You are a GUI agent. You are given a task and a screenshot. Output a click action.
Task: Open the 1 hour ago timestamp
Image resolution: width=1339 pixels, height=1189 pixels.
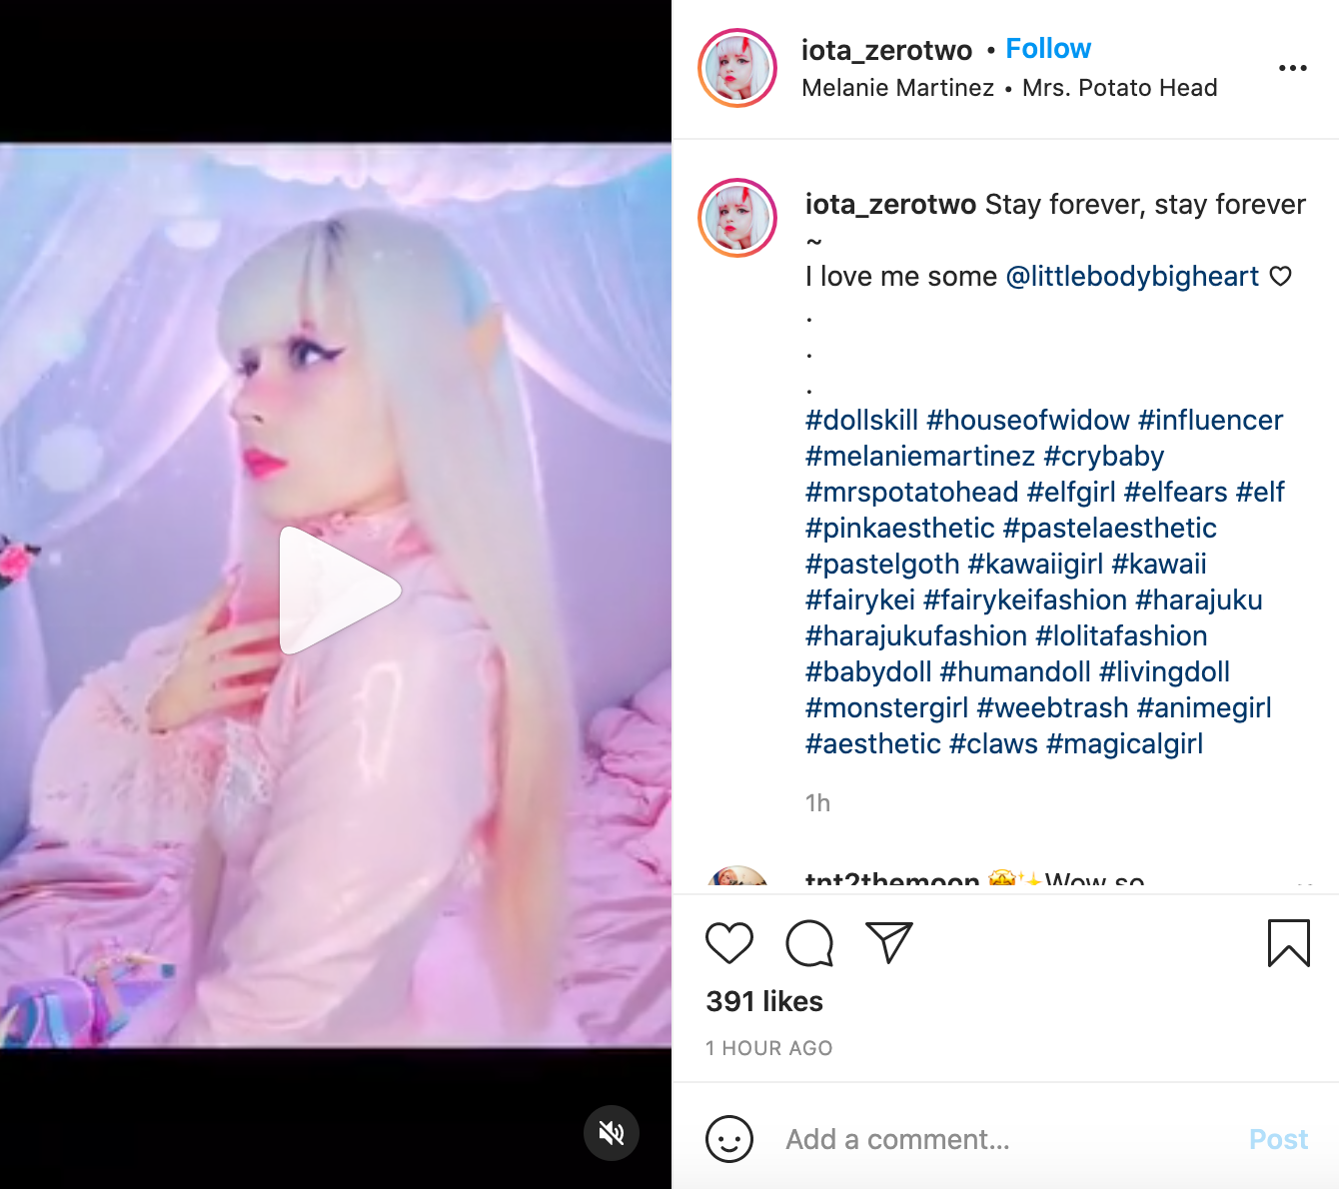768,1048
